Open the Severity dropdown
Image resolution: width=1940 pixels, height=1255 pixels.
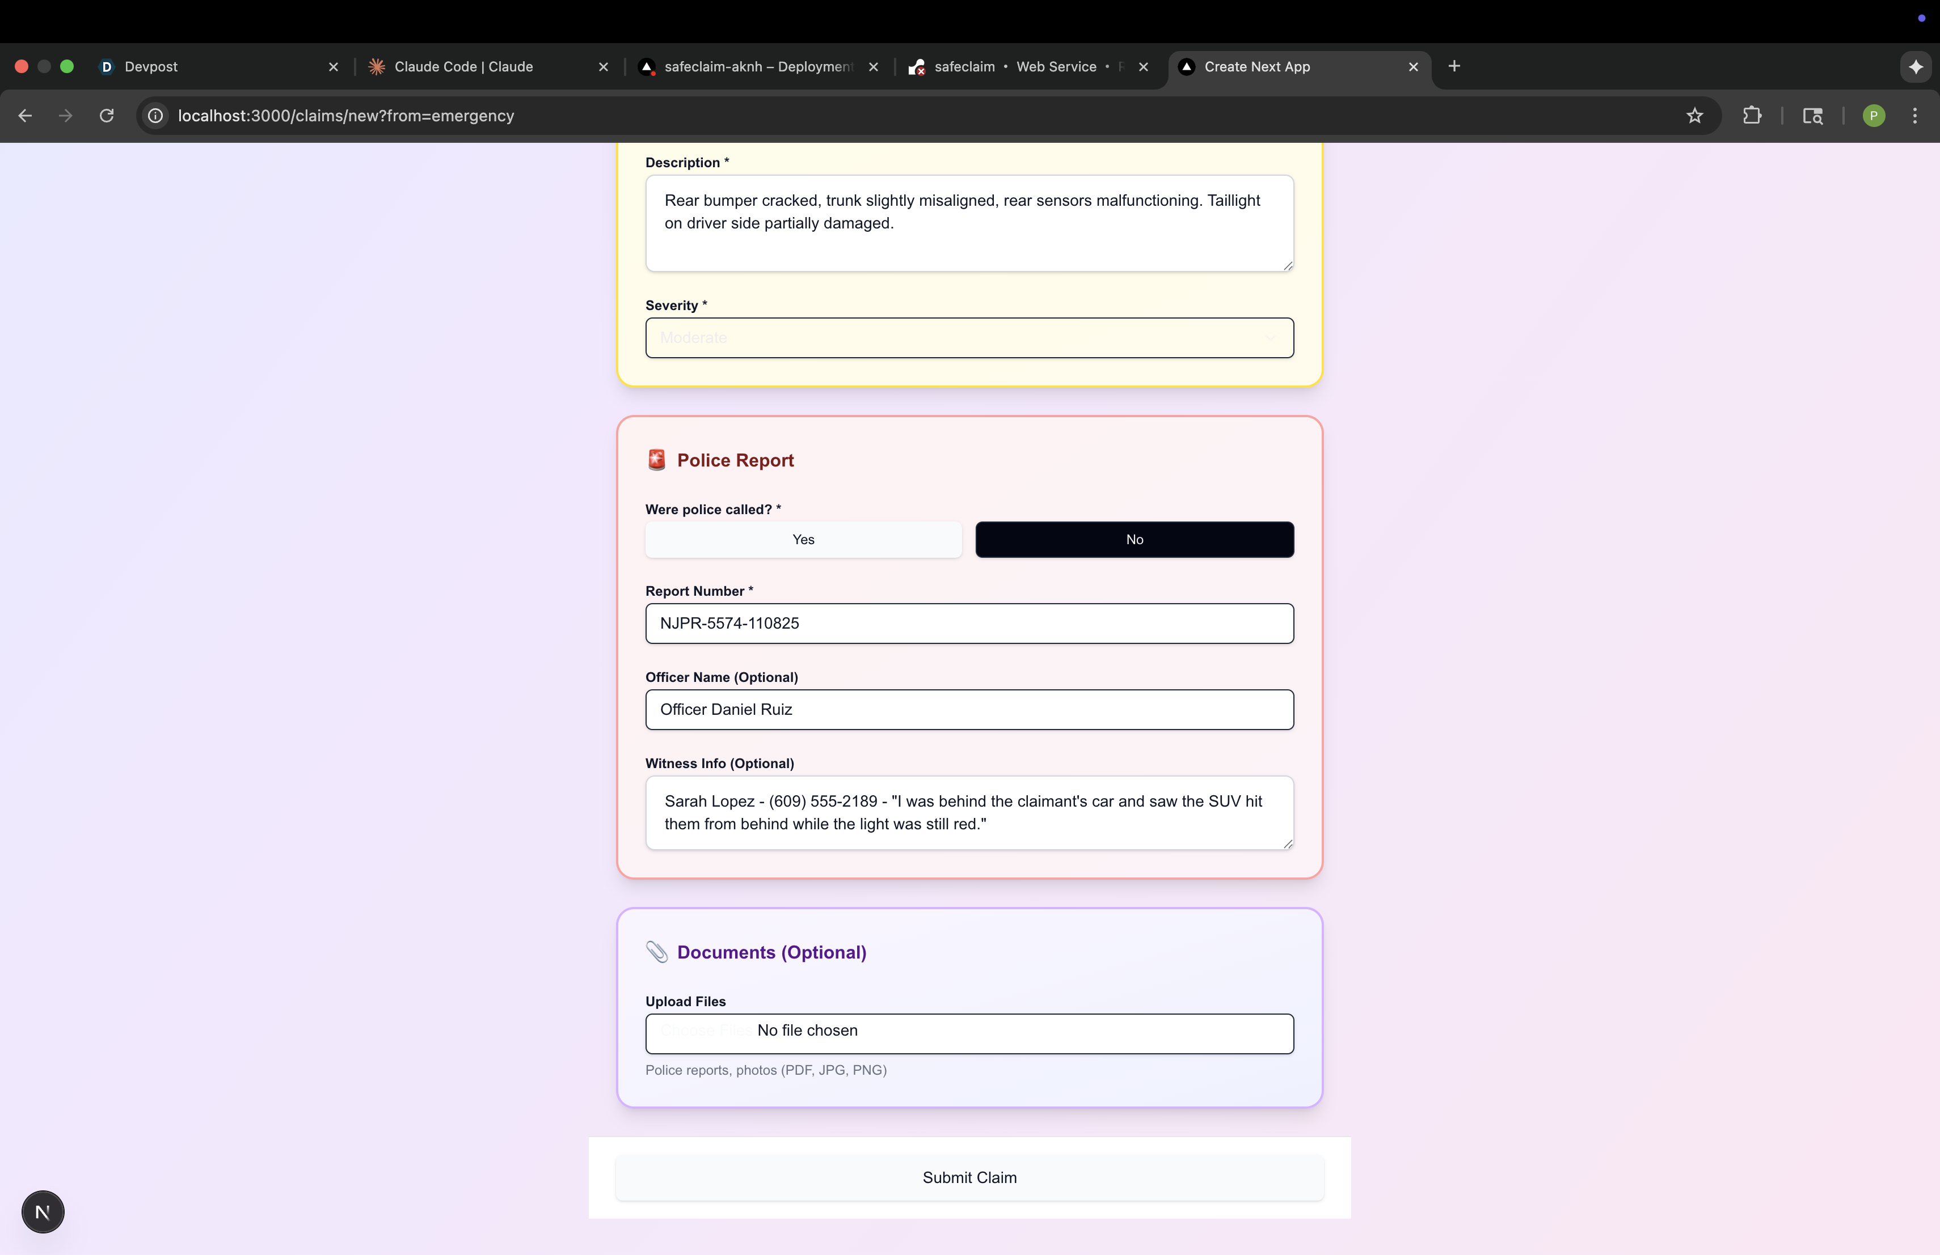[x=968, y=337]
